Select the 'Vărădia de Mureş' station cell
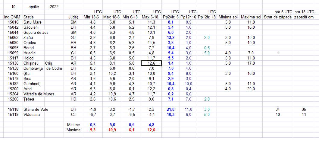Viewport: 319px width, 163px height. pyautogui.click(x=39, y=94)
